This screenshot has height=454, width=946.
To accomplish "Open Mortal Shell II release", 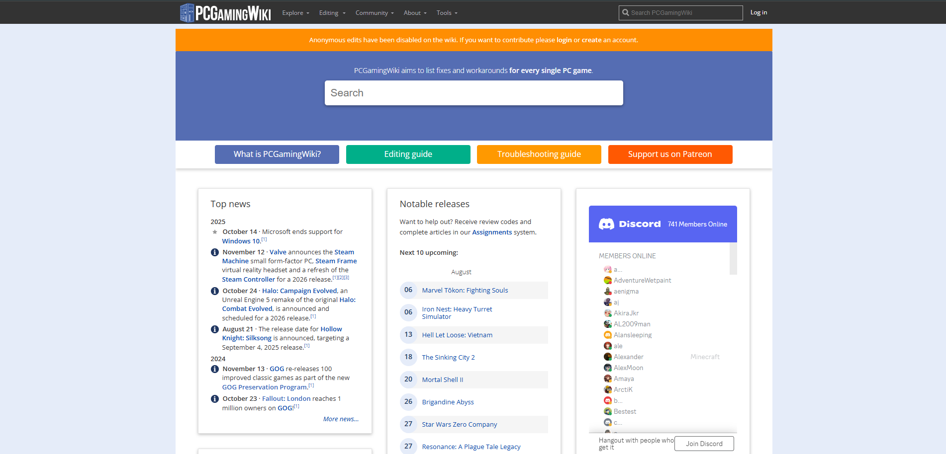I will [443, 380].
